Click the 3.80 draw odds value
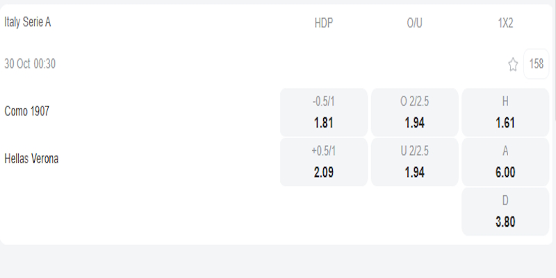 [x=505, y=222]
